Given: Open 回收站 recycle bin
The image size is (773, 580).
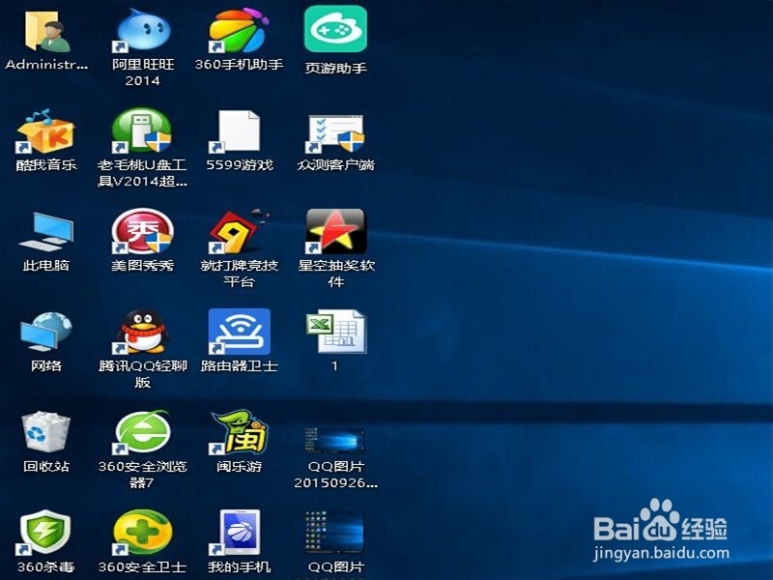Looking at the screenshot, I should click(45, 432).
